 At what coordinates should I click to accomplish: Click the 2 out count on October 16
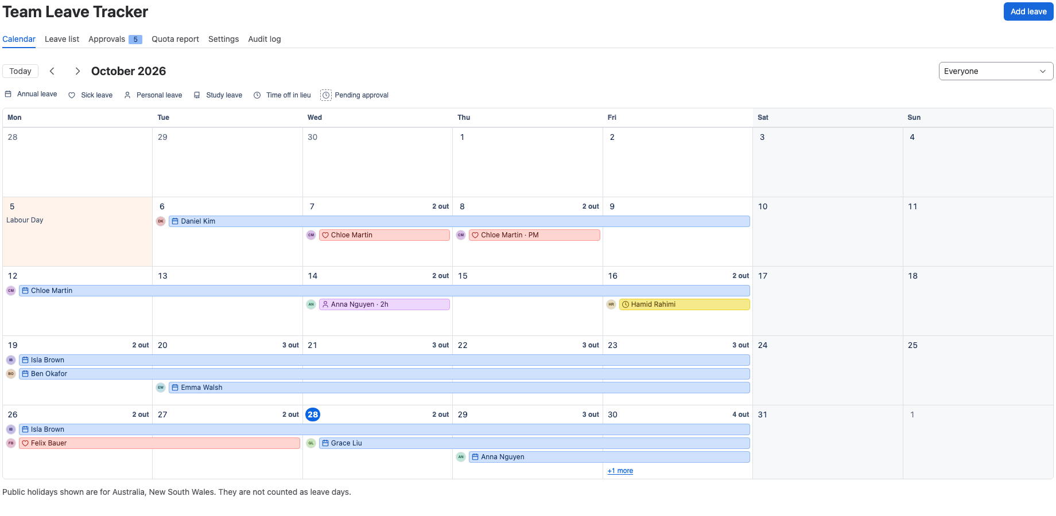coord(740,276)
